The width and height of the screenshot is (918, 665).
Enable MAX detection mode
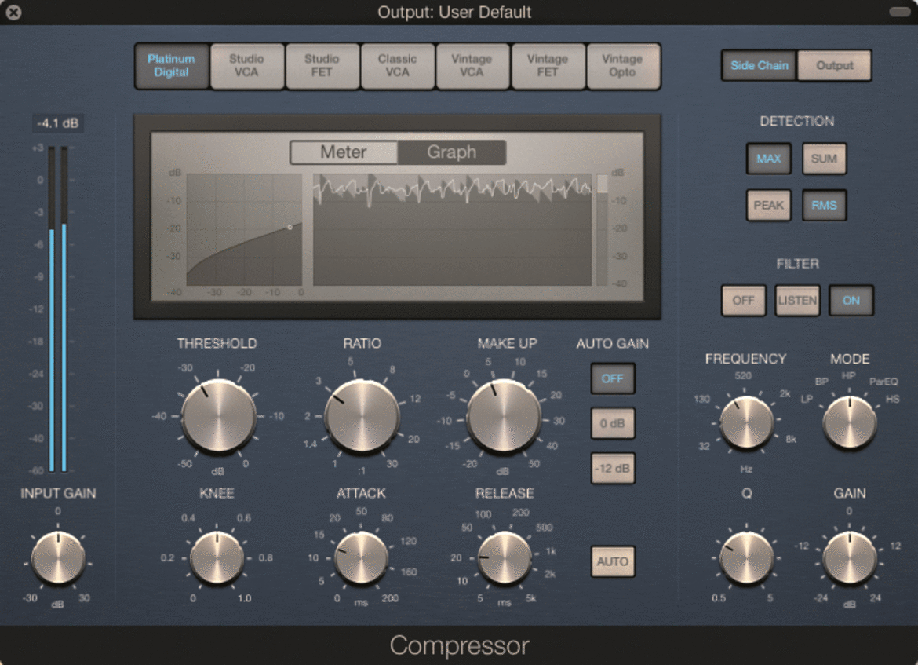click(x=769, y=159)
